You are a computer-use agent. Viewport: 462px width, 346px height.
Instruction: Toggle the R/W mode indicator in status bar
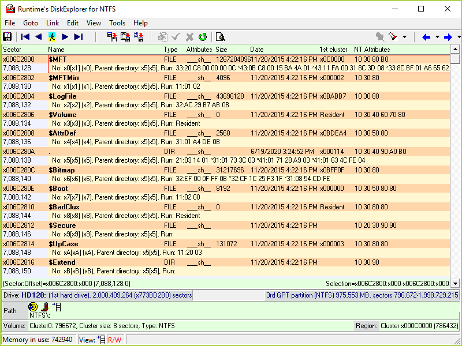pos(115,340)
